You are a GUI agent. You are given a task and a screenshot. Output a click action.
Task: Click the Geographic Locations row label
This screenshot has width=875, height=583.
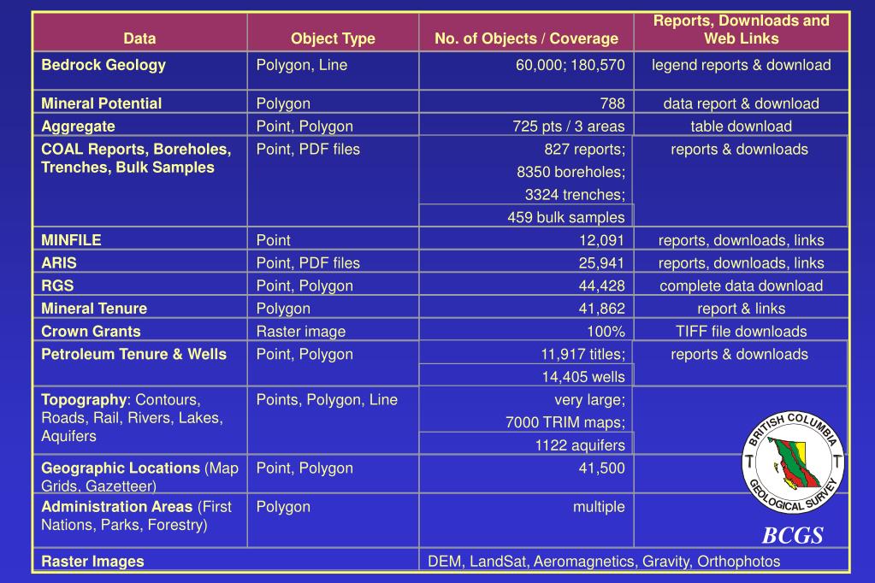(139, 476)
